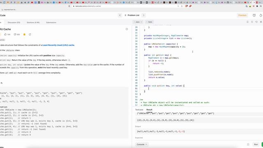This screenshot has height=148, width=263.
Task: Open the Auto editor mode dropdown
Action: click(149, 22)
